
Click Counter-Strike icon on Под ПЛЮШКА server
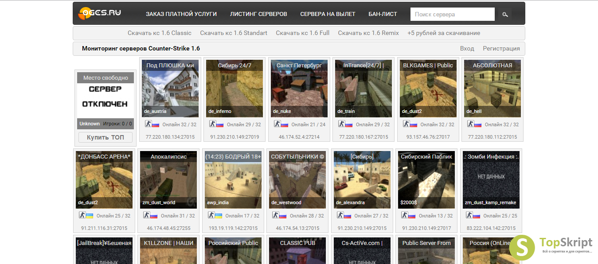(x=149, y=124)
